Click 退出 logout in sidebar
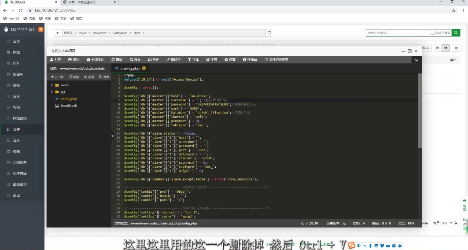The height and width of the screenshot is (250, 468). point(22,195)
